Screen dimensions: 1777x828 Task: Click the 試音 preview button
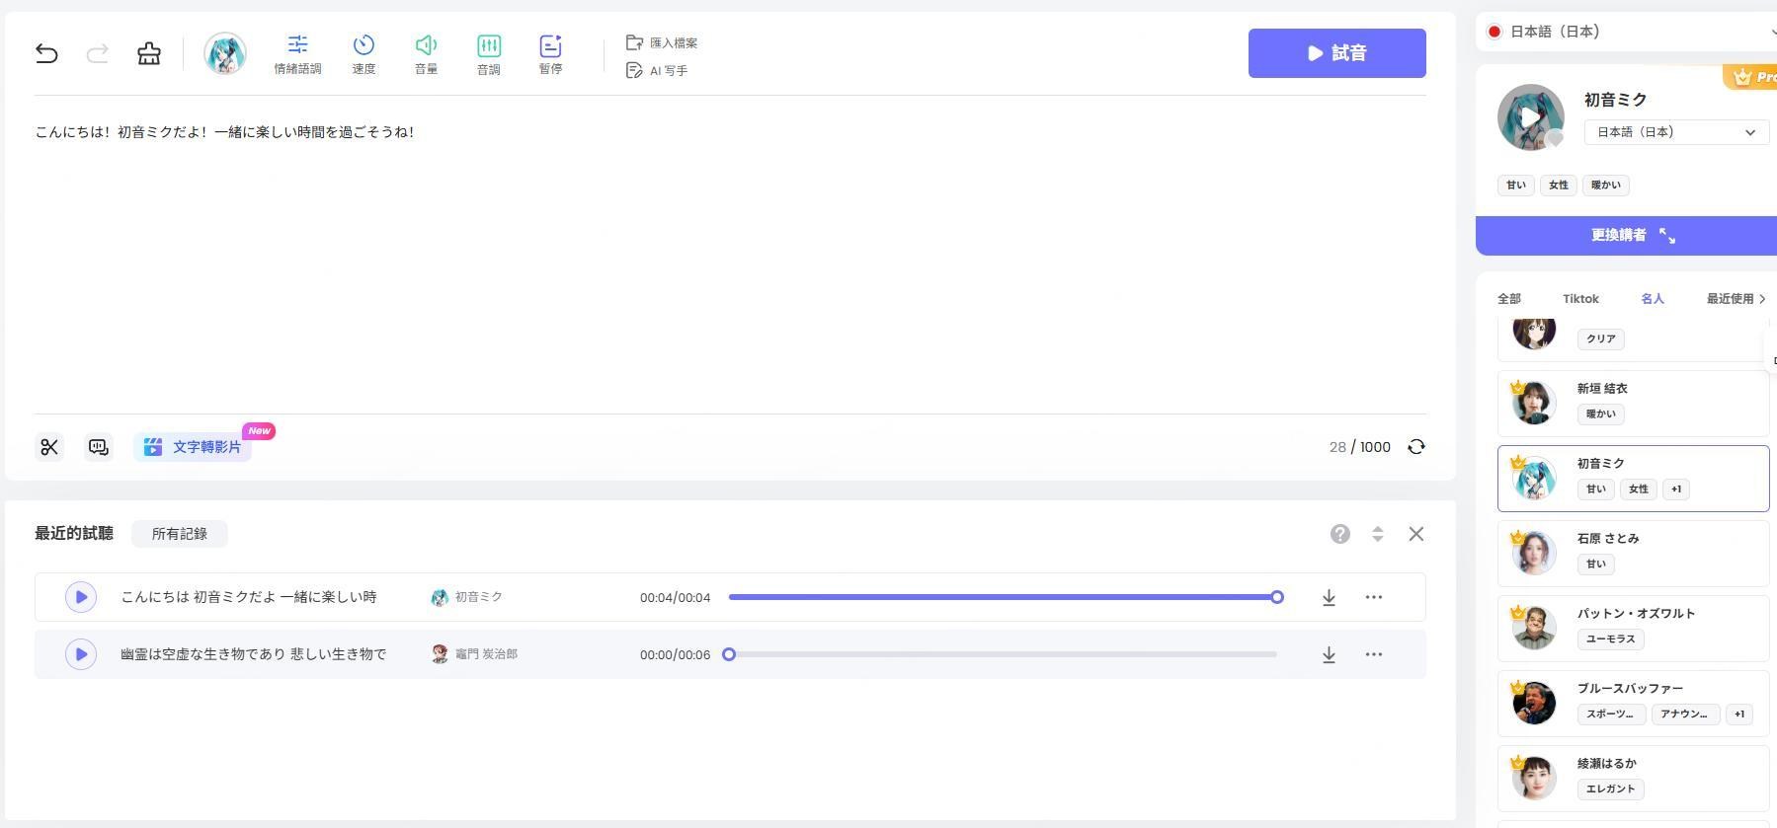(x=1336, y=53)
